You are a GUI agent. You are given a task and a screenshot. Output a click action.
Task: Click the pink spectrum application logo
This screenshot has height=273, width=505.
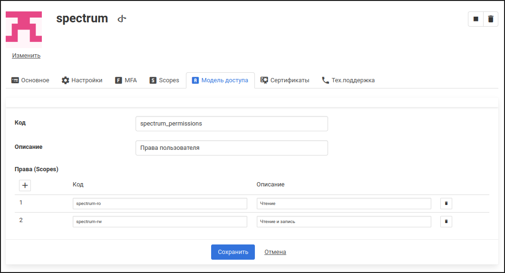click(24, 29)
